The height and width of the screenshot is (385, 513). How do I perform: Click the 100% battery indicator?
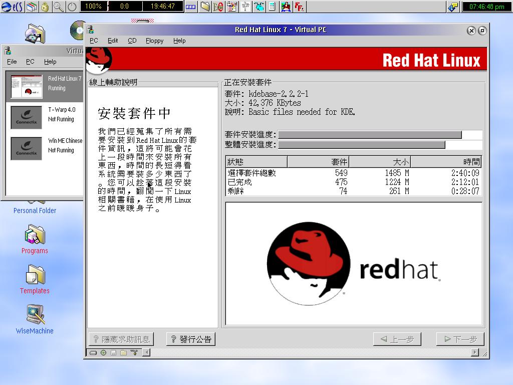[93, 6]
